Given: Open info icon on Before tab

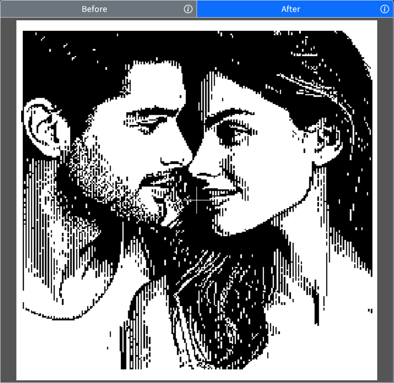Looking at the screenshot, I should point(188,9).
